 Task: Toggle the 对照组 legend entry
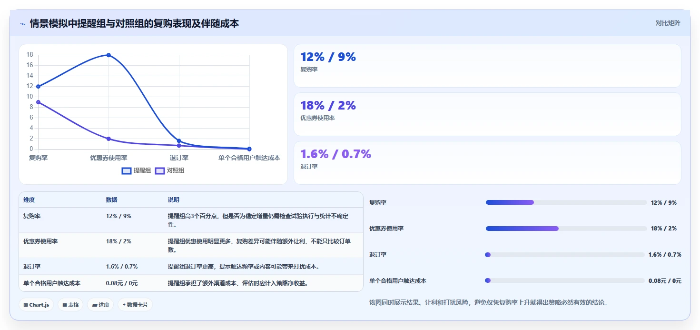[170, 170]
